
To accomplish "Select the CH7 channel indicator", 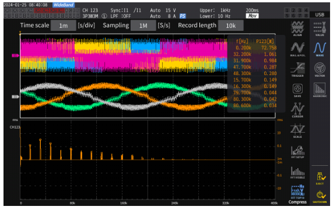I will 53,10.
